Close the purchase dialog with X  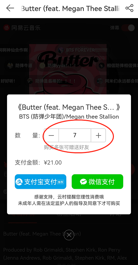69,235
